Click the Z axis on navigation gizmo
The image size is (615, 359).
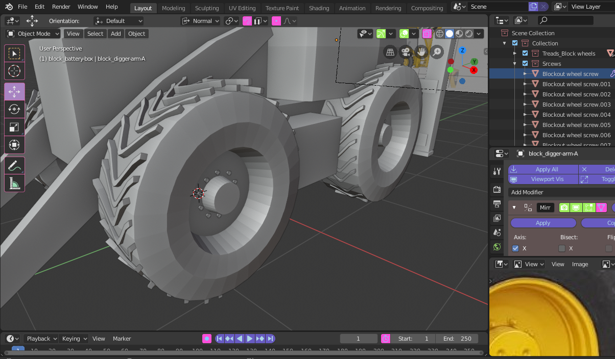462,50
